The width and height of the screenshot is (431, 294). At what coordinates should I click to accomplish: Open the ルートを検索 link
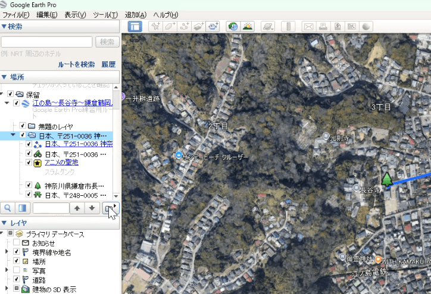click(76, 64)
